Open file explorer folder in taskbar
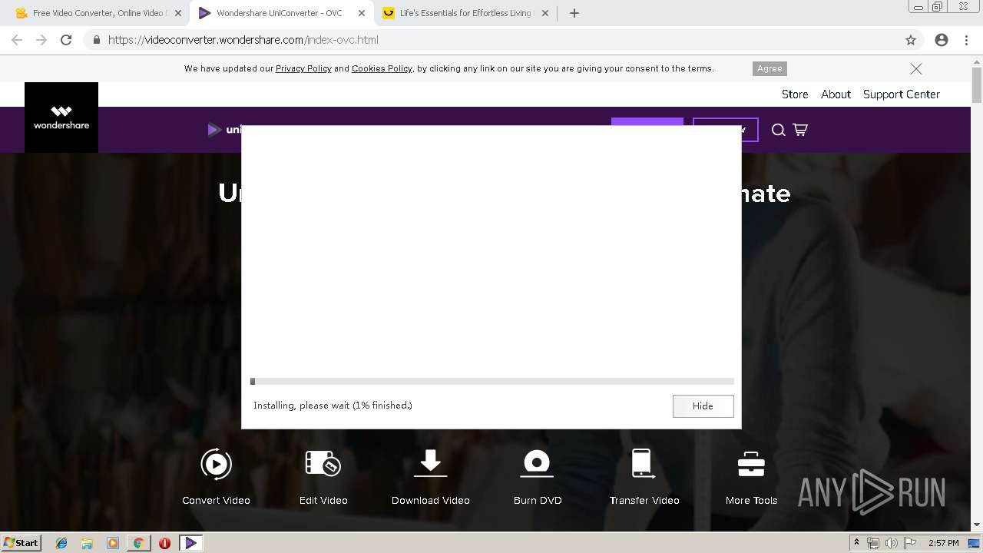Viewport: 983px width, 553px height. pyautogui.click(x=87, y=543)
